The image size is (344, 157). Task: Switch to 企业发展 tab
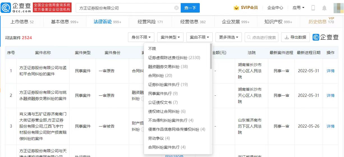point(236,22)
